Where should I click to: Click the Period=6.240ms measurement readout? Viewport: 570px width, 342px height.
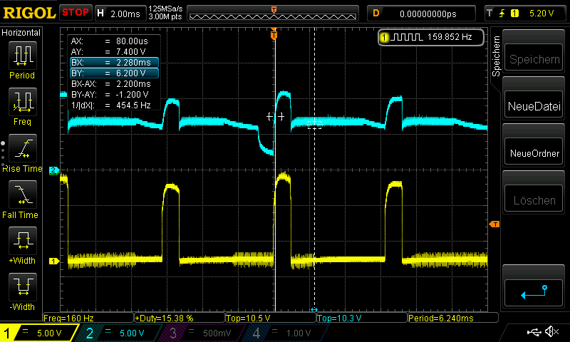pos(452,318)
